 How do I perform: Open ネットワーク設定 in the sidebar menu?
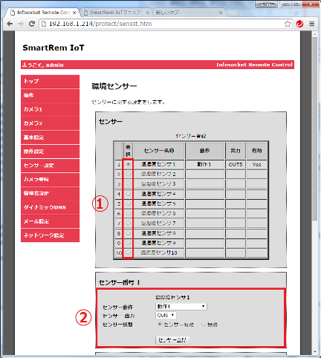click(50, 235)
